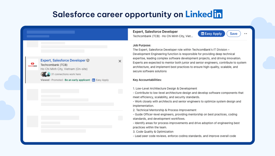
Task: Click the LinkedIn icon beside card's Easy Apply
Action: click(93, 80)
